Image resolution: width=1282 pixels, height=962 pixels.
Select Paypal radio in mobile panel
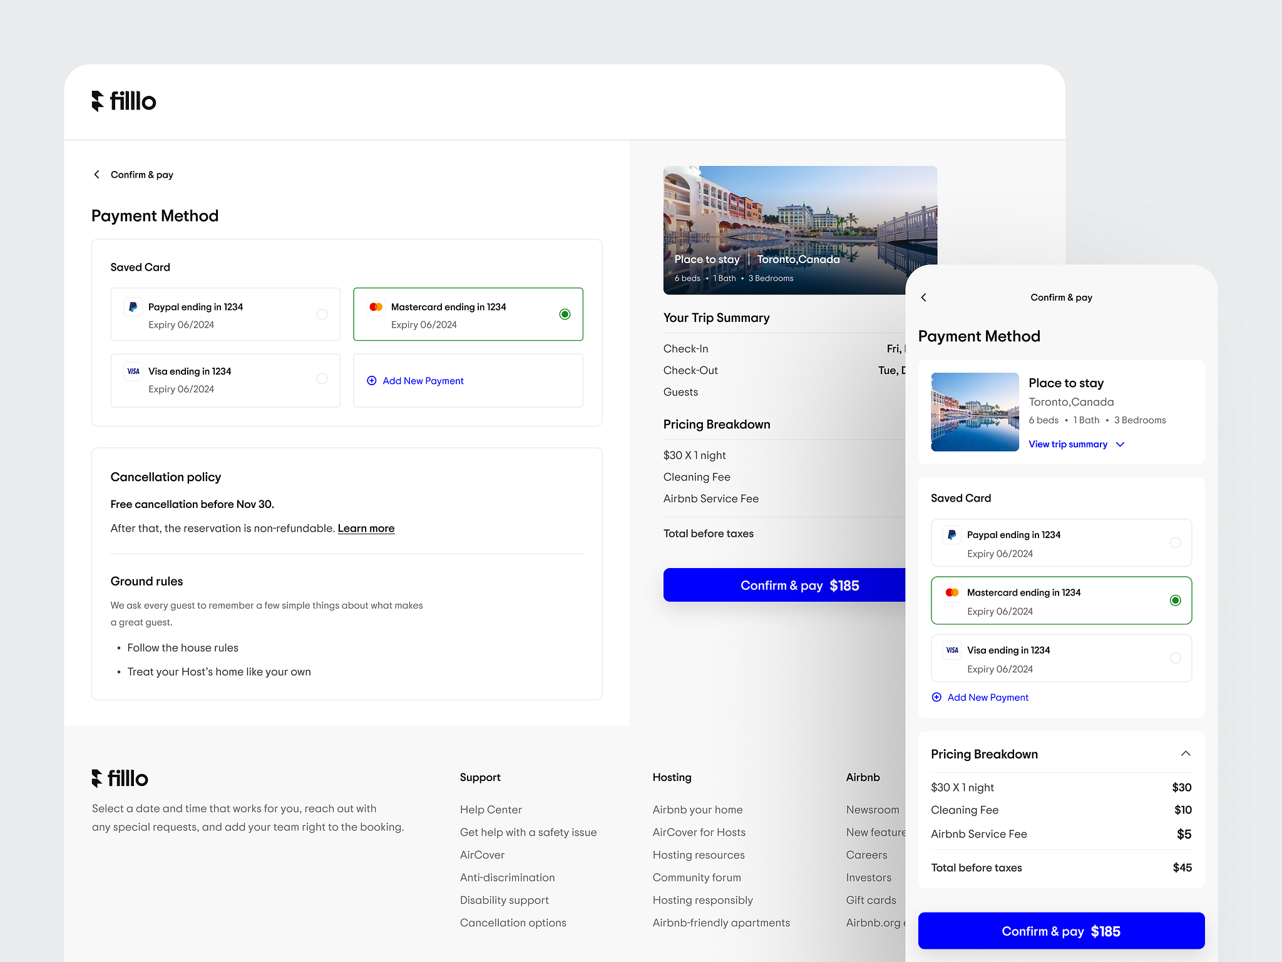[1175, 543]
